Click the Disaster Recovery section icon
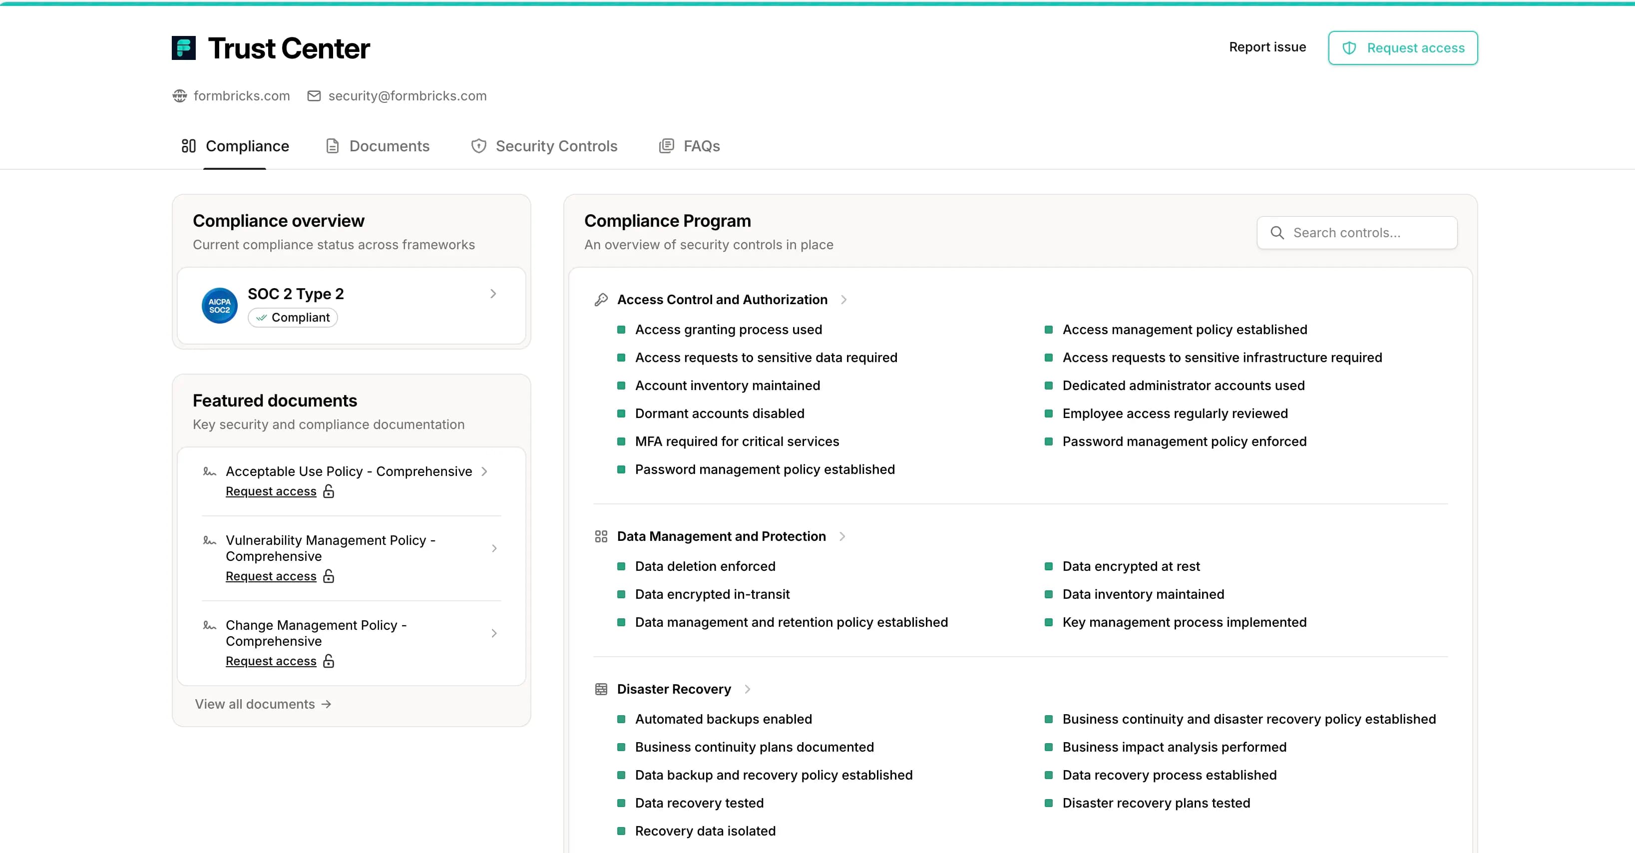This screenshot has width=1635, height=853. coord(600,689)
